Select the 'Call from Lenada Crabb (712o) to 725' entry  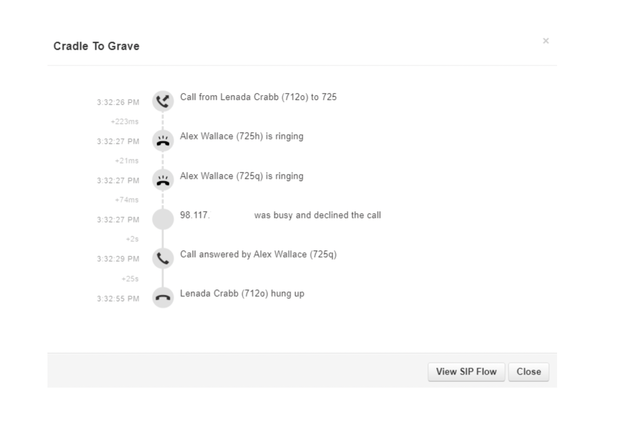tap(258, 97)
